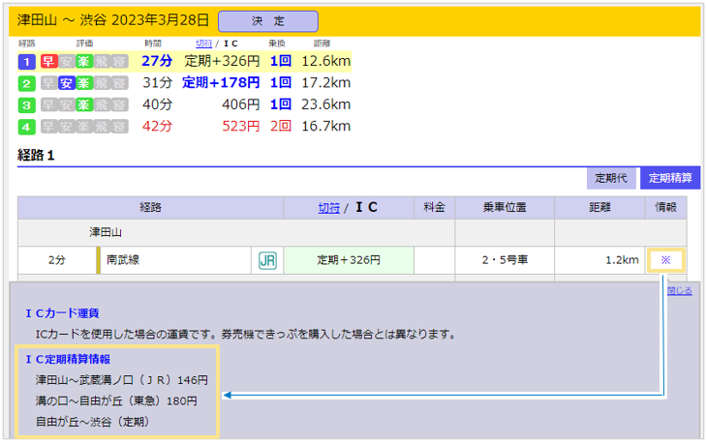706x443 pixels.
Task: Click the red 早 icon on route 1
Action: [47, 62]
